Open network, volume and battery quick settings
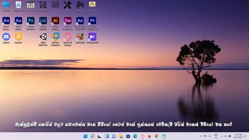 click(226, 136)
